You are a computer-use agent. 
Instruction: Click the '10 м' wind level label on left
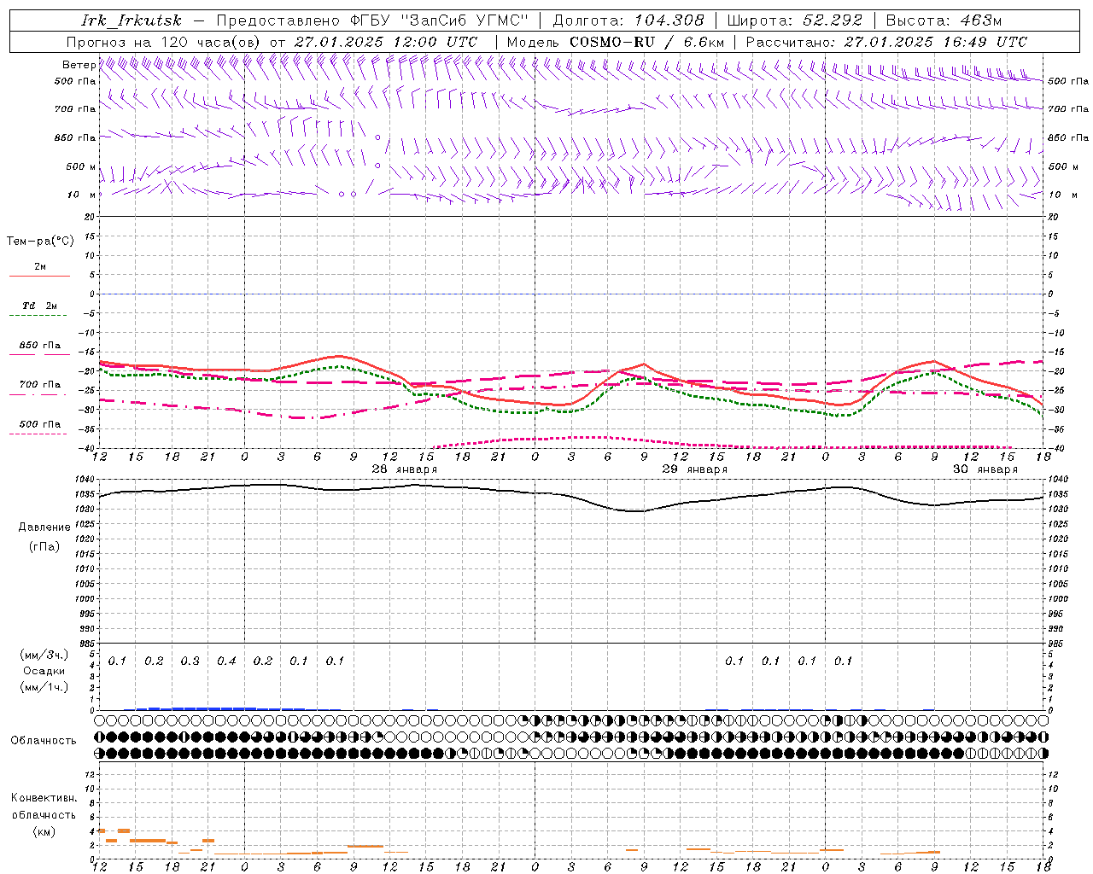pos(81,195)
